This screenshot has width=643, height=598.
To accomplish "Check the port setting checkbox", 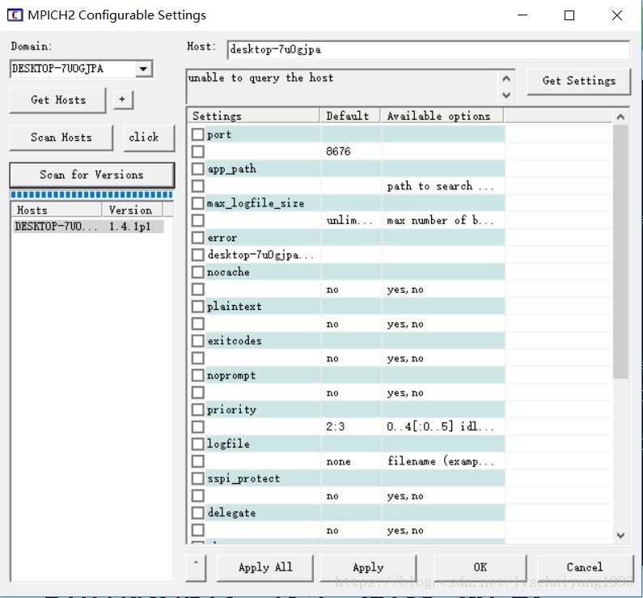I will (198, 134).
